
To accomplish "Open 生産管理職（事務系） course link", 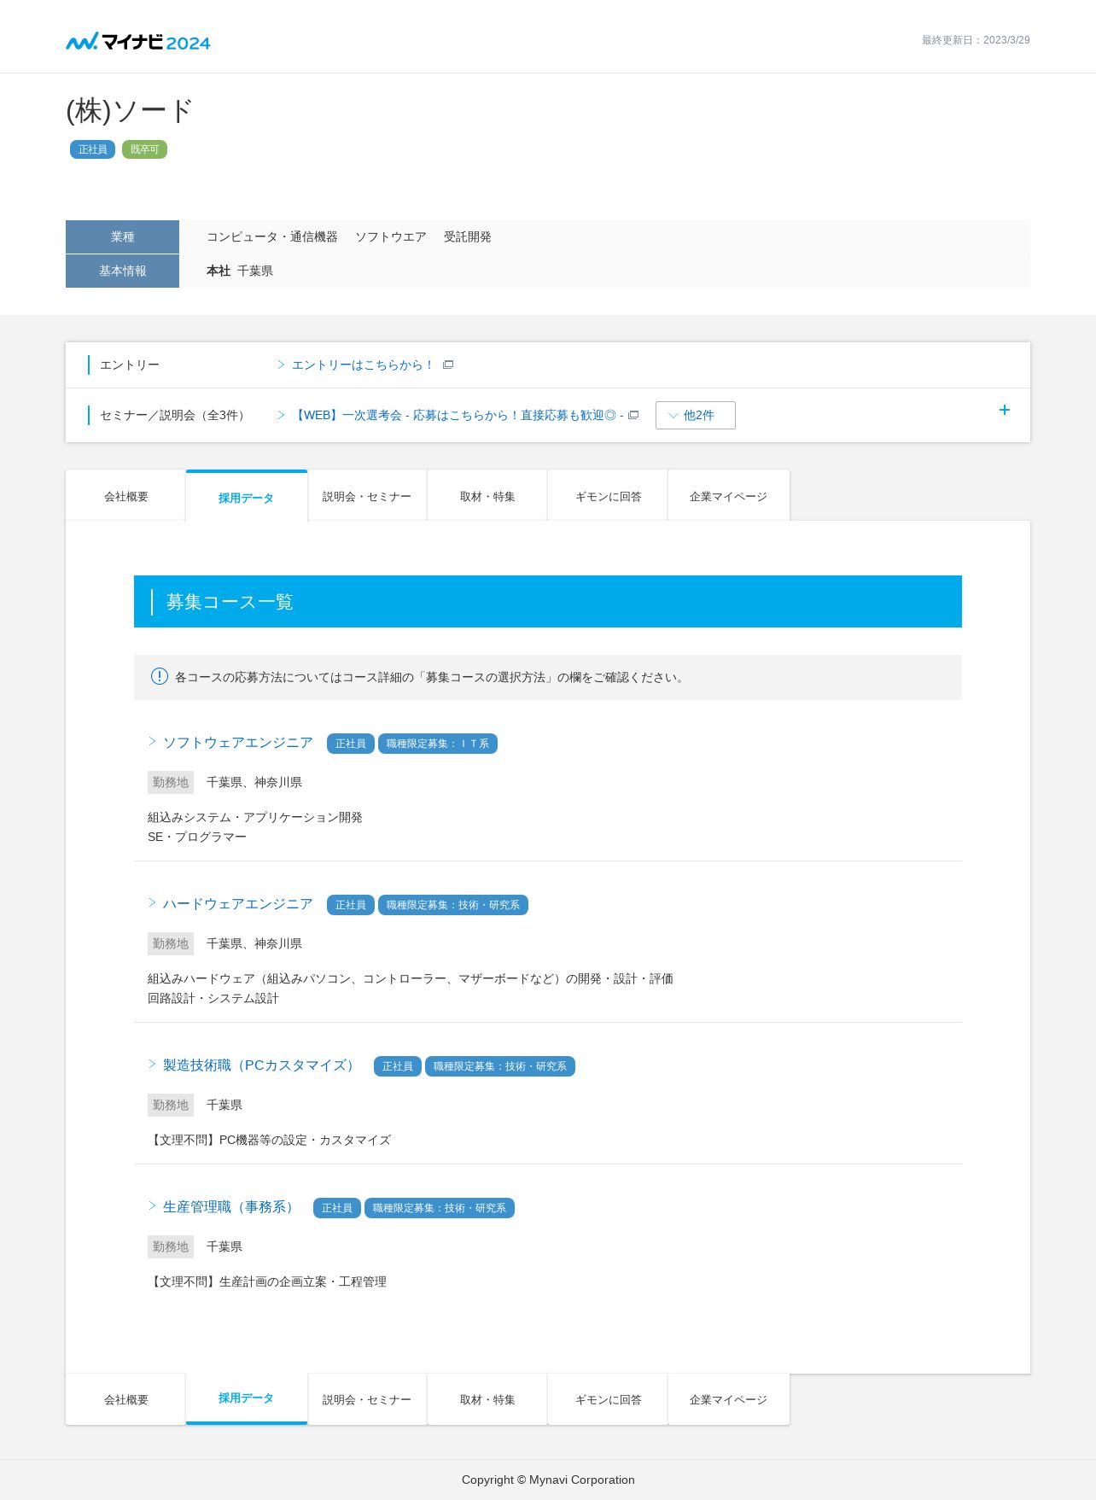I will point(230,1207).
